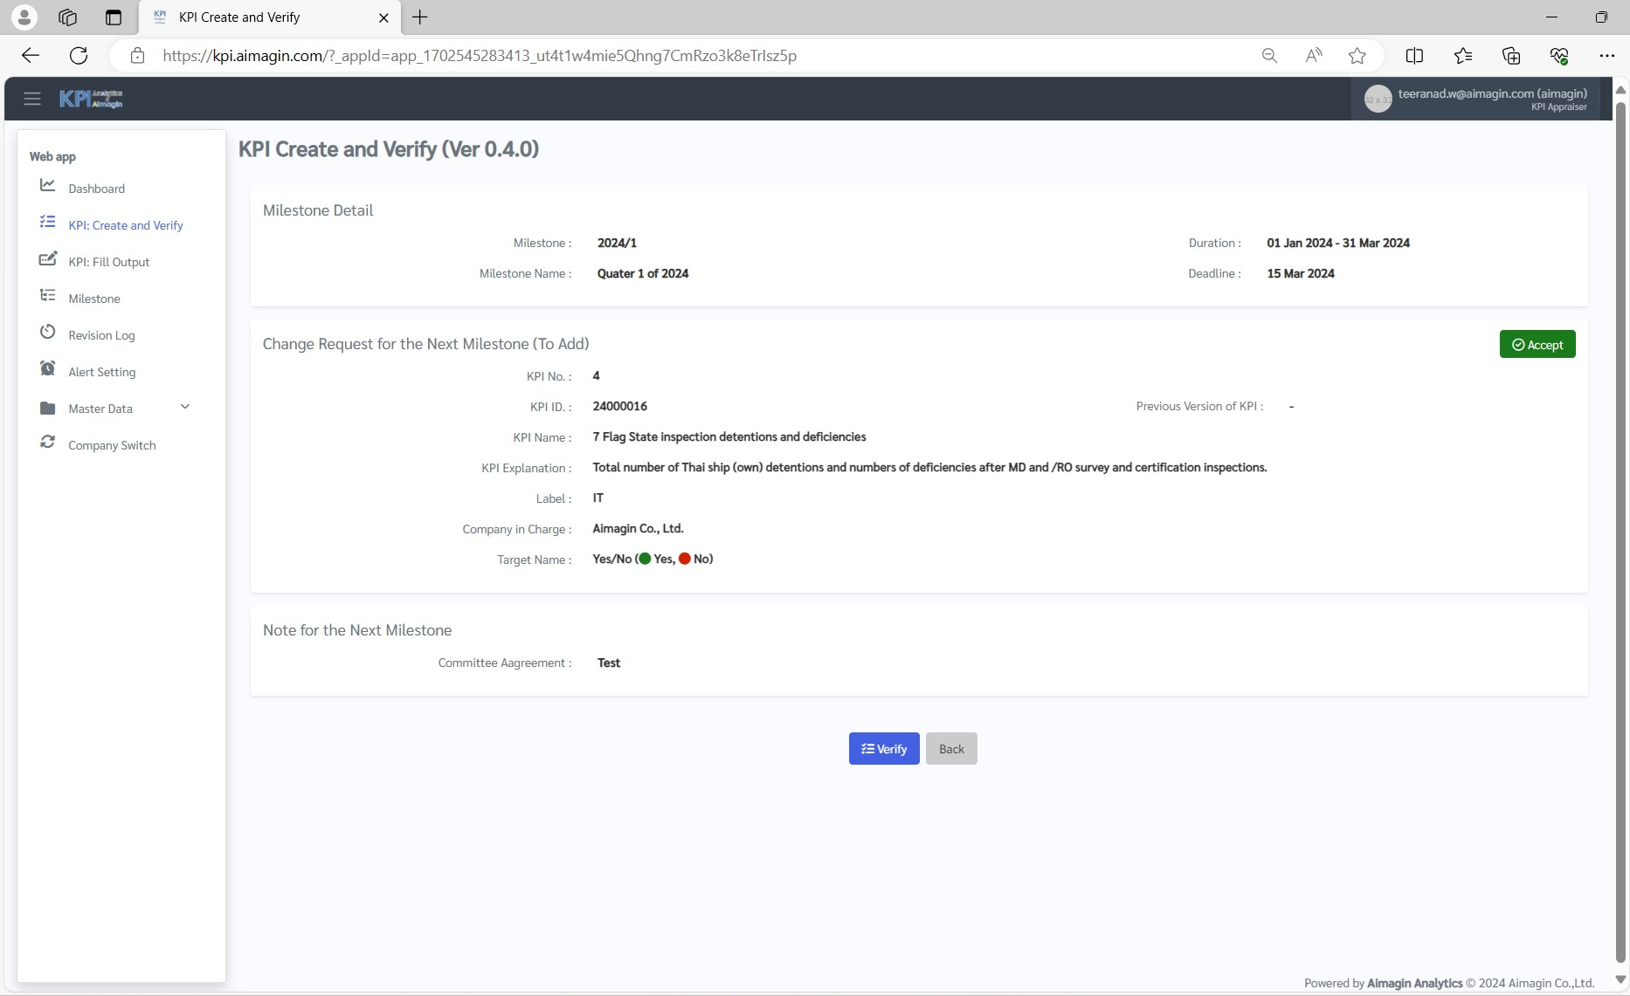This screenshot has width=1630, height=996.
Task: Click the Alert Setting alarm icon
Action: click(x=48, y=369)
